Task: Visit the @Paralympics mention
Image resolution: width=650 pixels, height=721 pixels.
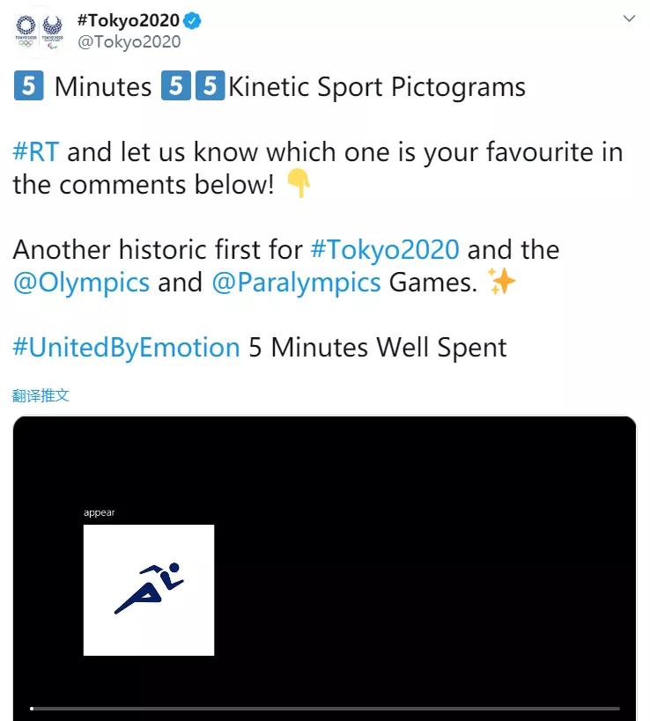Action: tap(296, 283)
